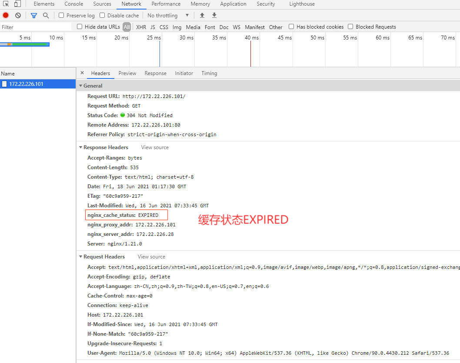Viewport: 460px width, 363px height.
Task: View source of Response Headers
Action: coord(155,147)
